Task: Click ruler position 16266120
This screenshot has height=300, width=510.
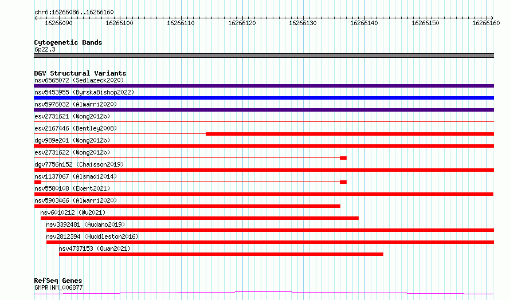Action: (x=242, y=23)
